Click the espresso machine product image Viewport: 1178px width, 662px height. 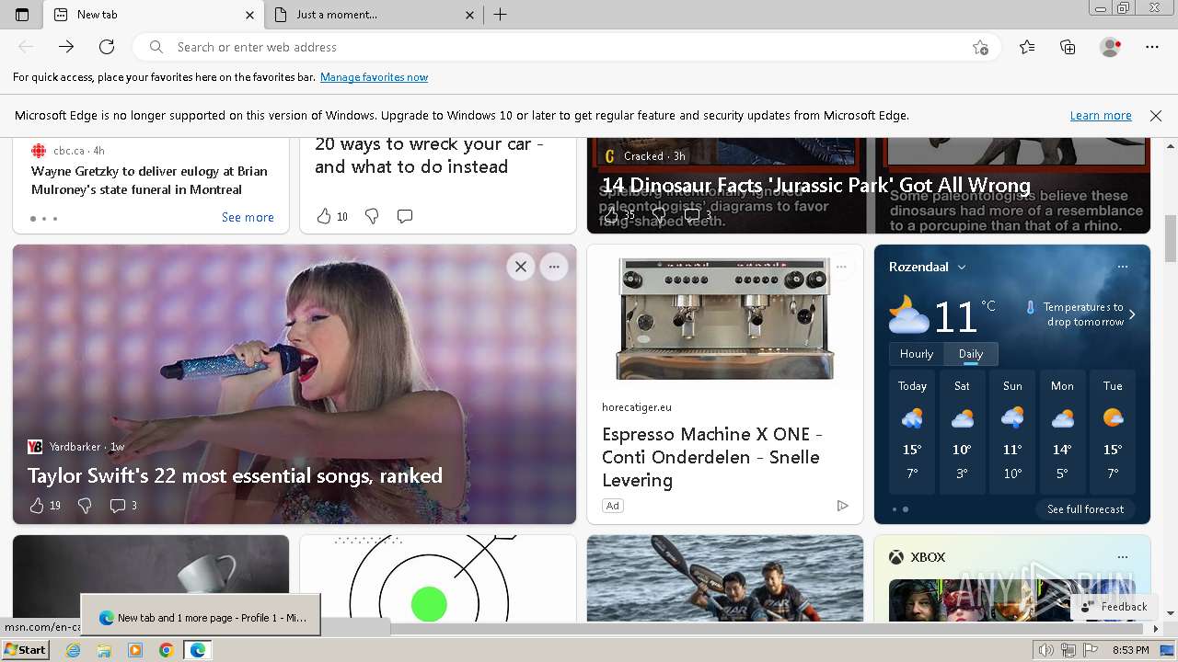pyautogui.click(x=725, y=318)
